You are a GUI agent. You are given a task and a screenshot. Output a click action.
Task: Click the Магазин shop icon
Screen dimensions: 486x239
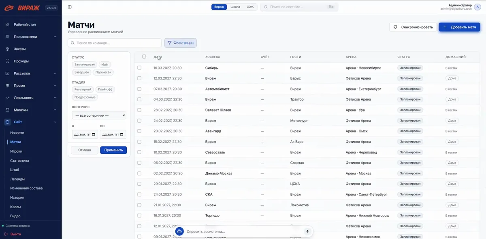(x=7, y=110)
